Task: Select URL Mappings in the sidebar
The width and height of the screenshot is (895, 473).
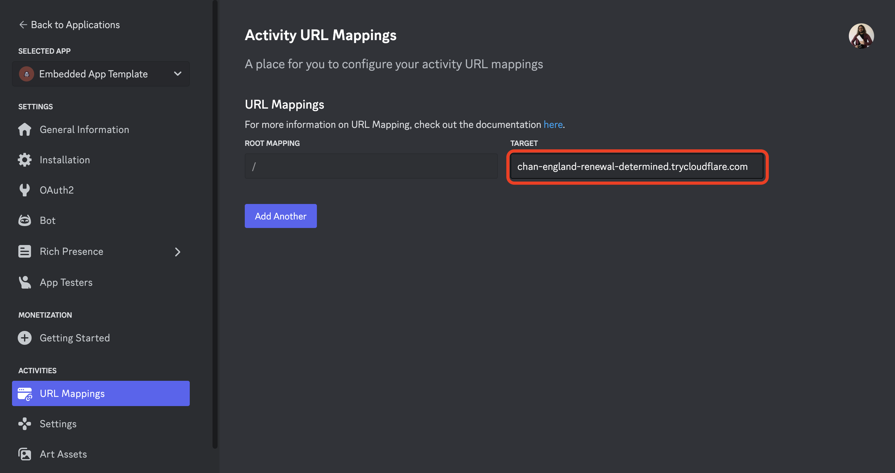Action: pyautogui.click(x=101, y=394)
